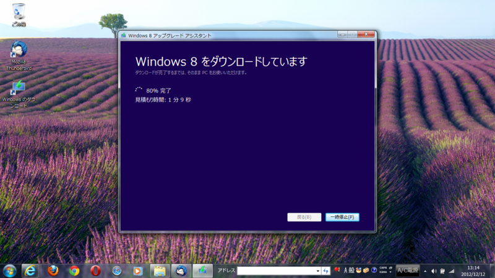The height and width of the screenshot is (278, 495).
Task: Launch Internet Explorer from the taskbar
Action: tap(30, 271)
